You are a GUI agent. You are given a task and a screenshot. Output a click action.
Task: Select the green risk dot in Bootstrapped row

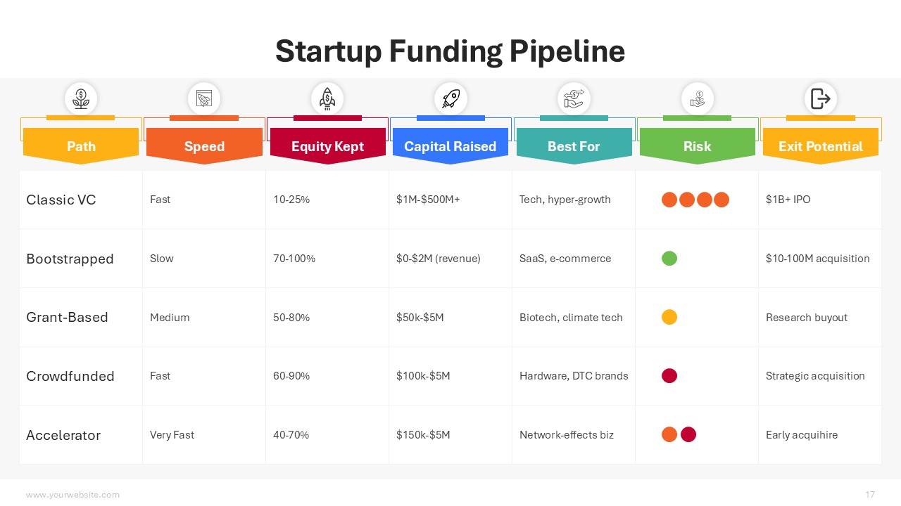point(669,259)
